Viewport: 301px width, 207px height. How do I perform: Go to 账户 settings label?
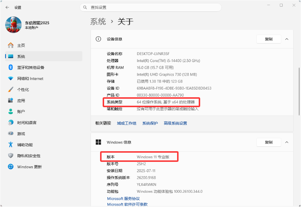coord(21,112)
